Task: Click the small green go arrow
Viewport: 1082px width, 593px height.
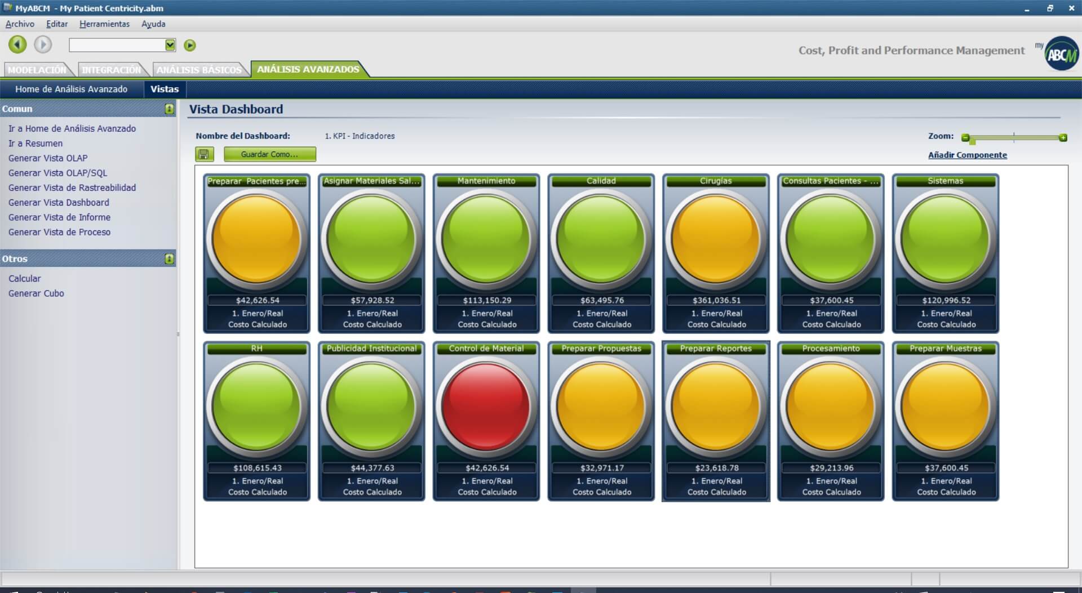Action: (190, 45)
